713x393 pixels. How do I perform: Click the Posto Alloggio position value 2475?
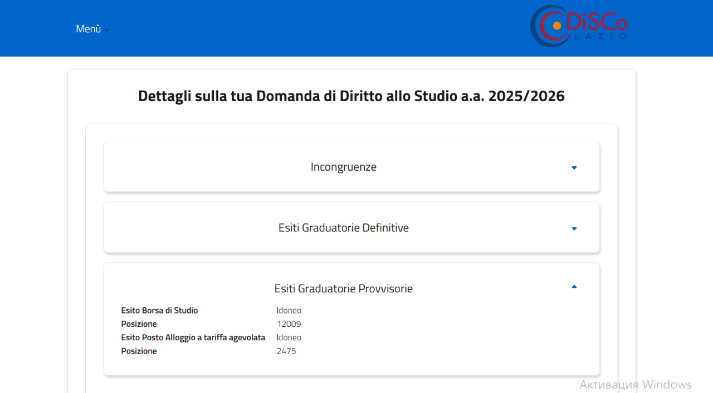[x=286, y=351]
